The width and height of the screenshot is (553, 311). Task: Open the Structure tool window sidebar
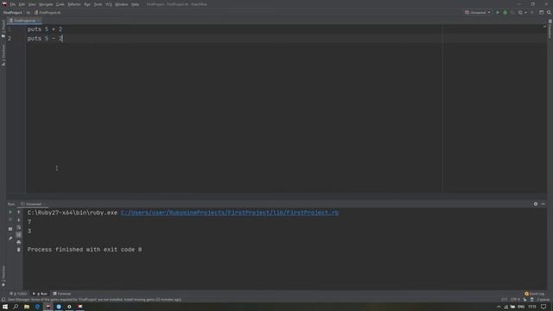click(x=3, y=55)
